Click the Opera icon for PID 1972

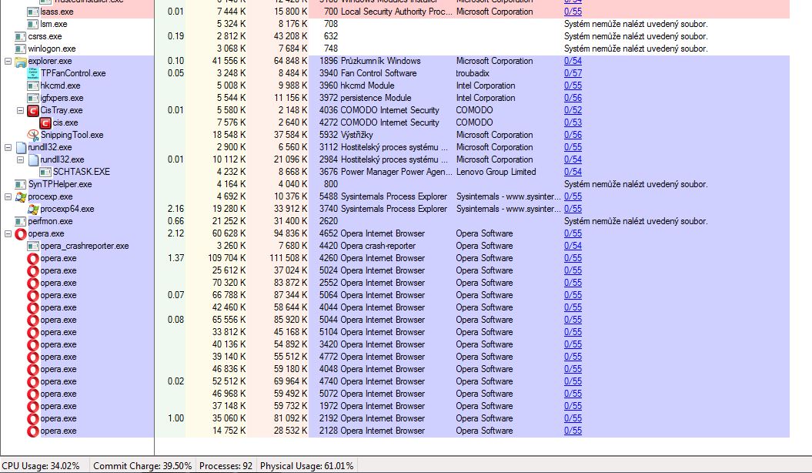click(x=32, y=406)
